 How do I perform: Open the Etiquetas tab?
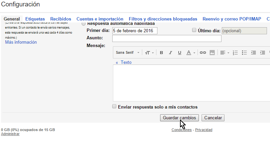[x=35, y=19]
